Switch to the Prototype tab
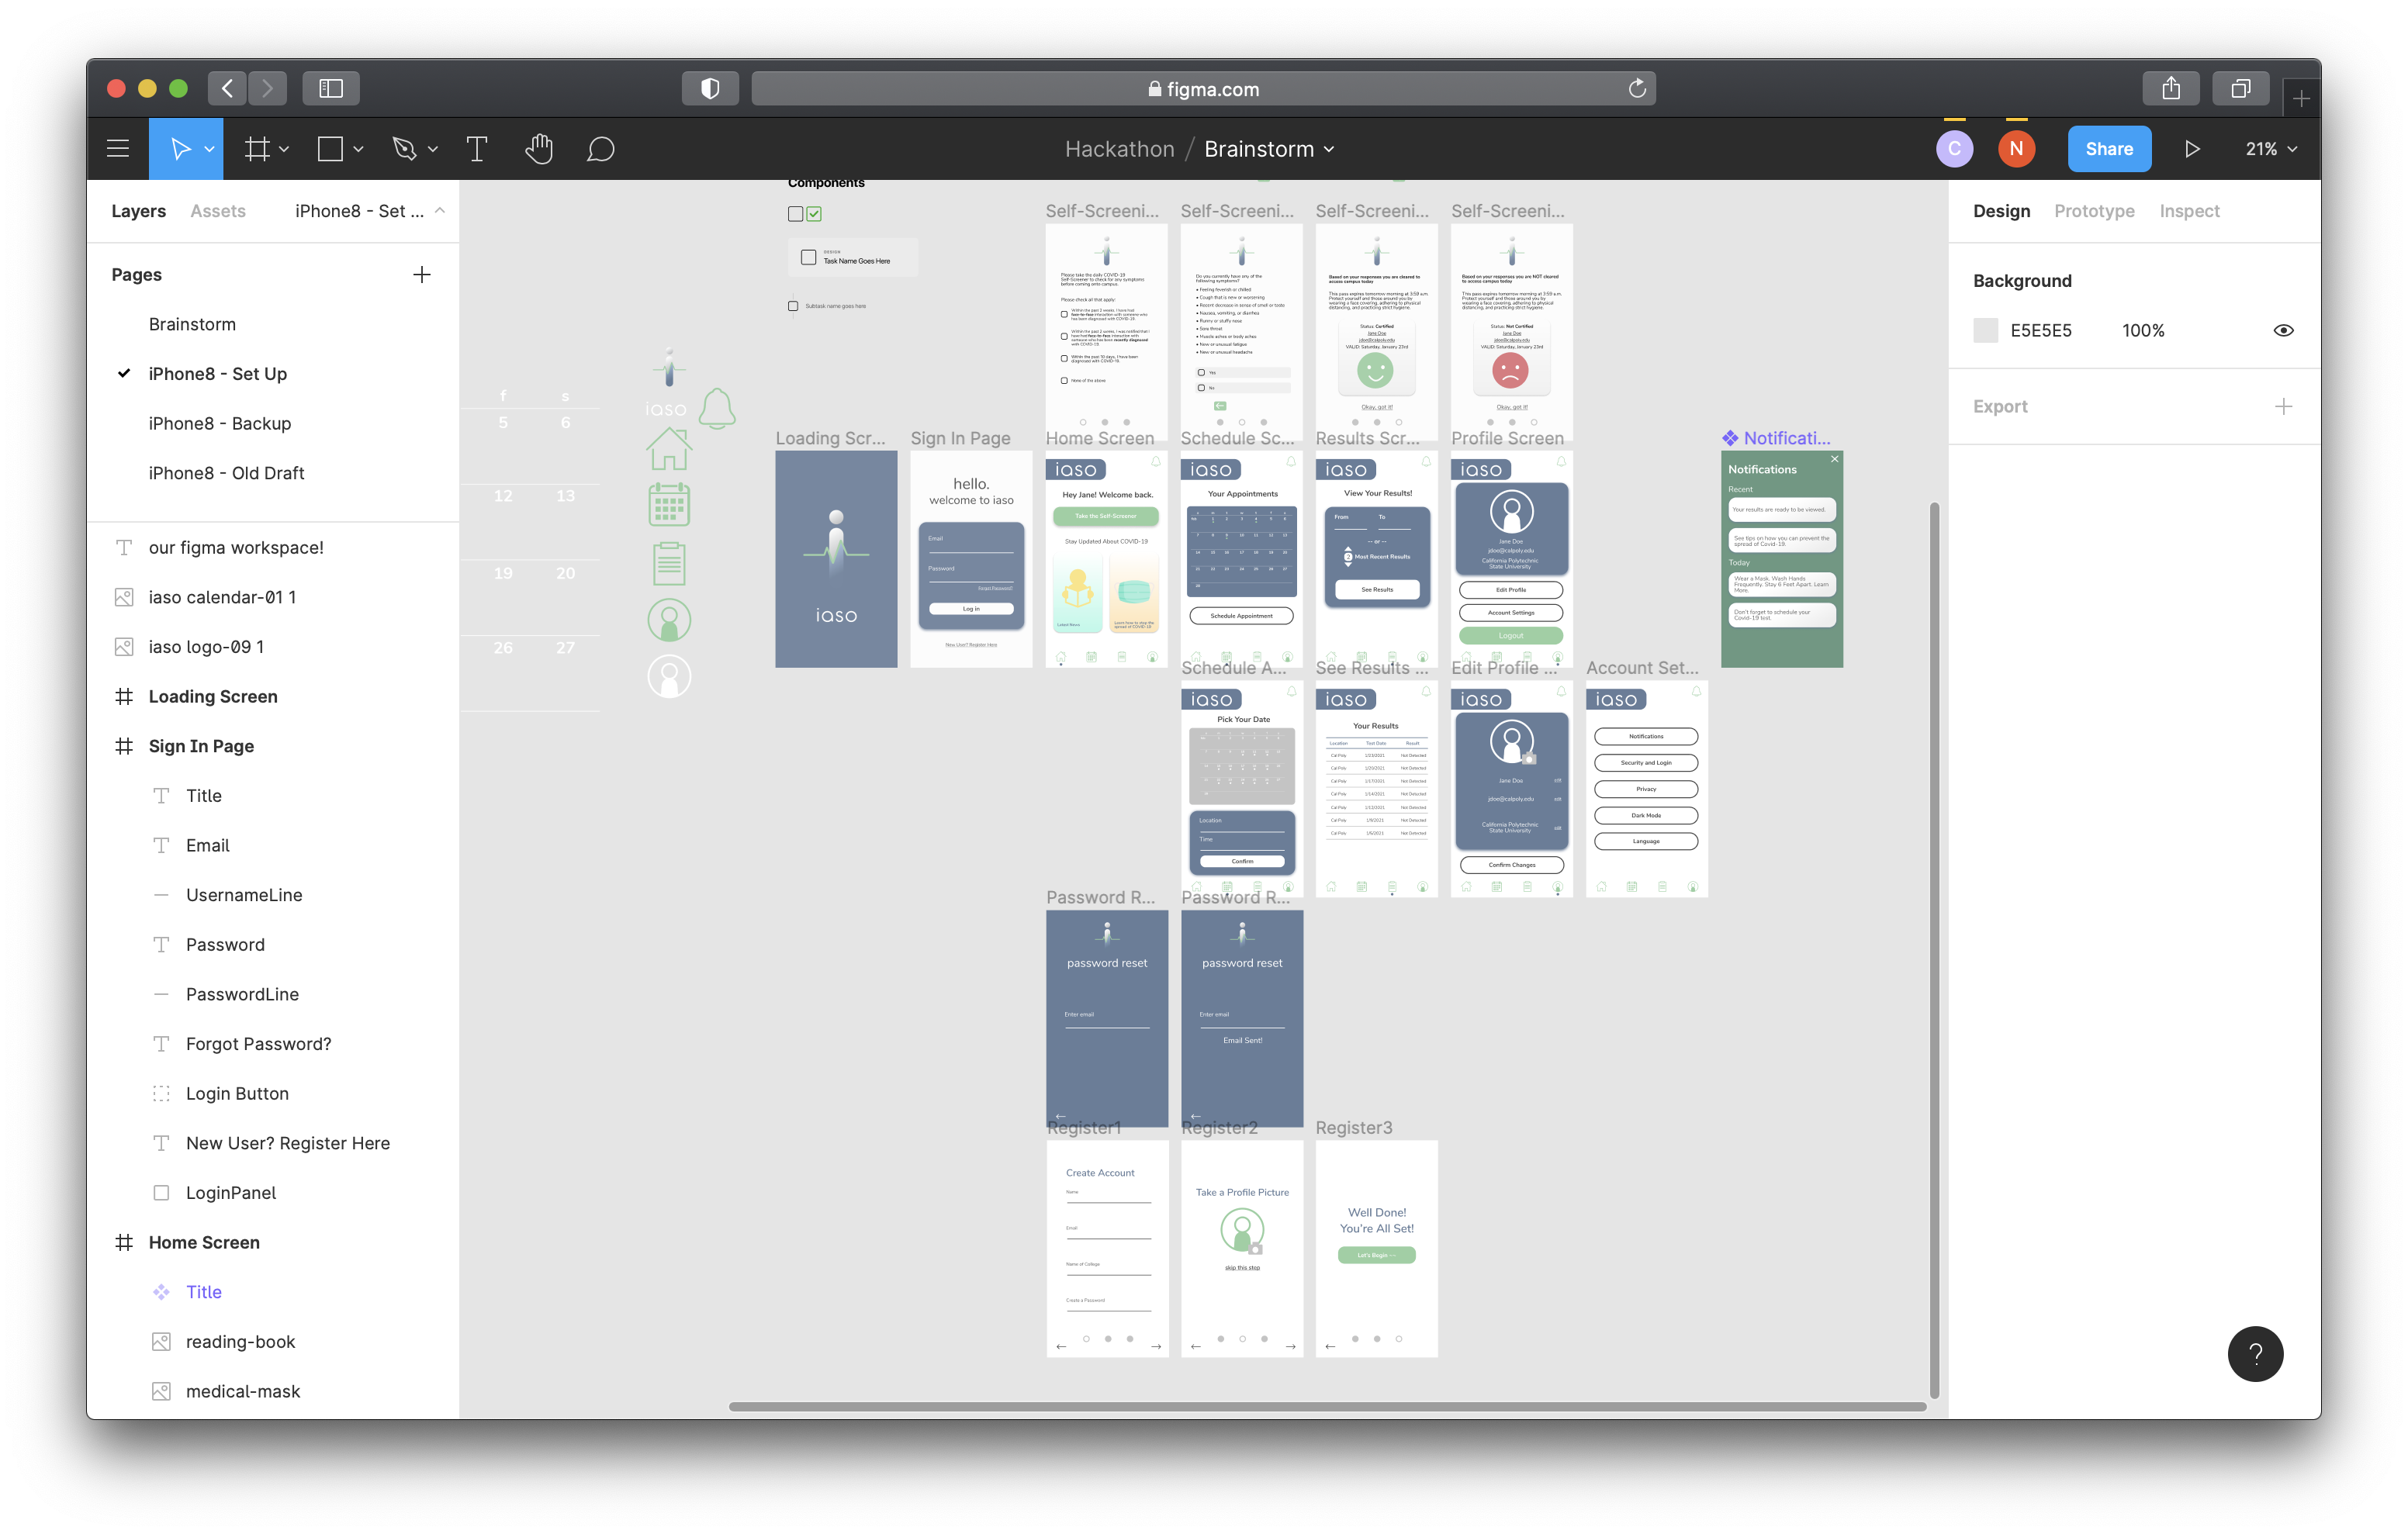 point(2094,211)
